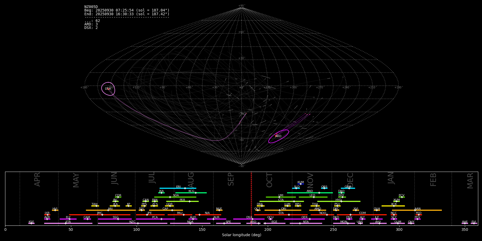Click the EVI shower label
The height and width of the screenshot is (241, 482).
click(x=474, y=222)
